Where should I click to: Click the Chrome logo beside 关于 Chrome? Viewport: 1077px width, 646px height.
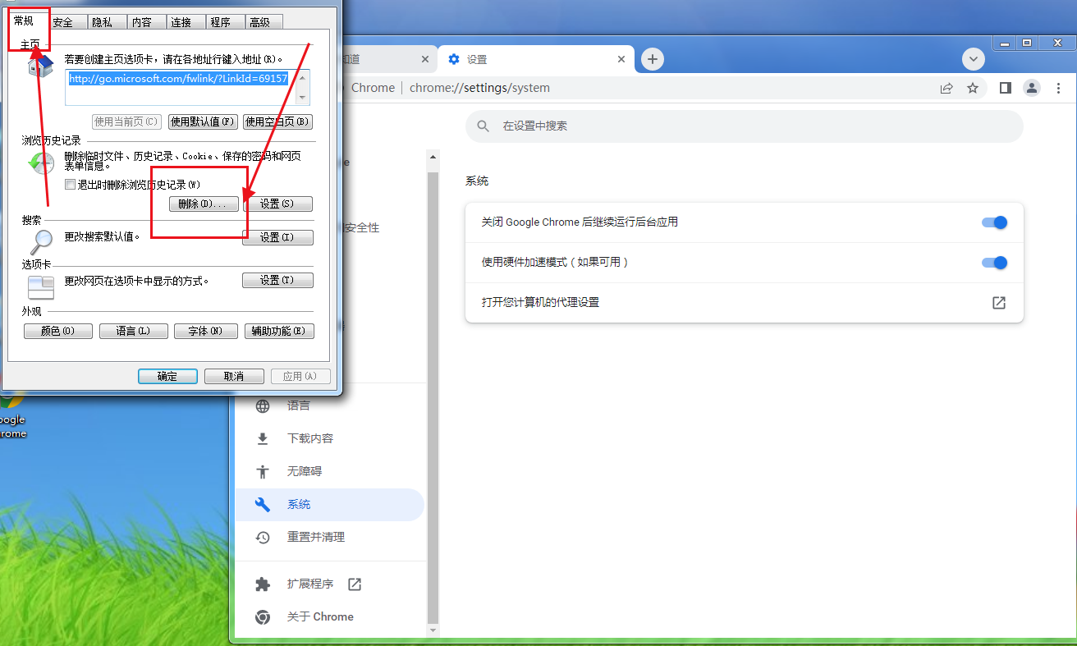pos(263,616)
